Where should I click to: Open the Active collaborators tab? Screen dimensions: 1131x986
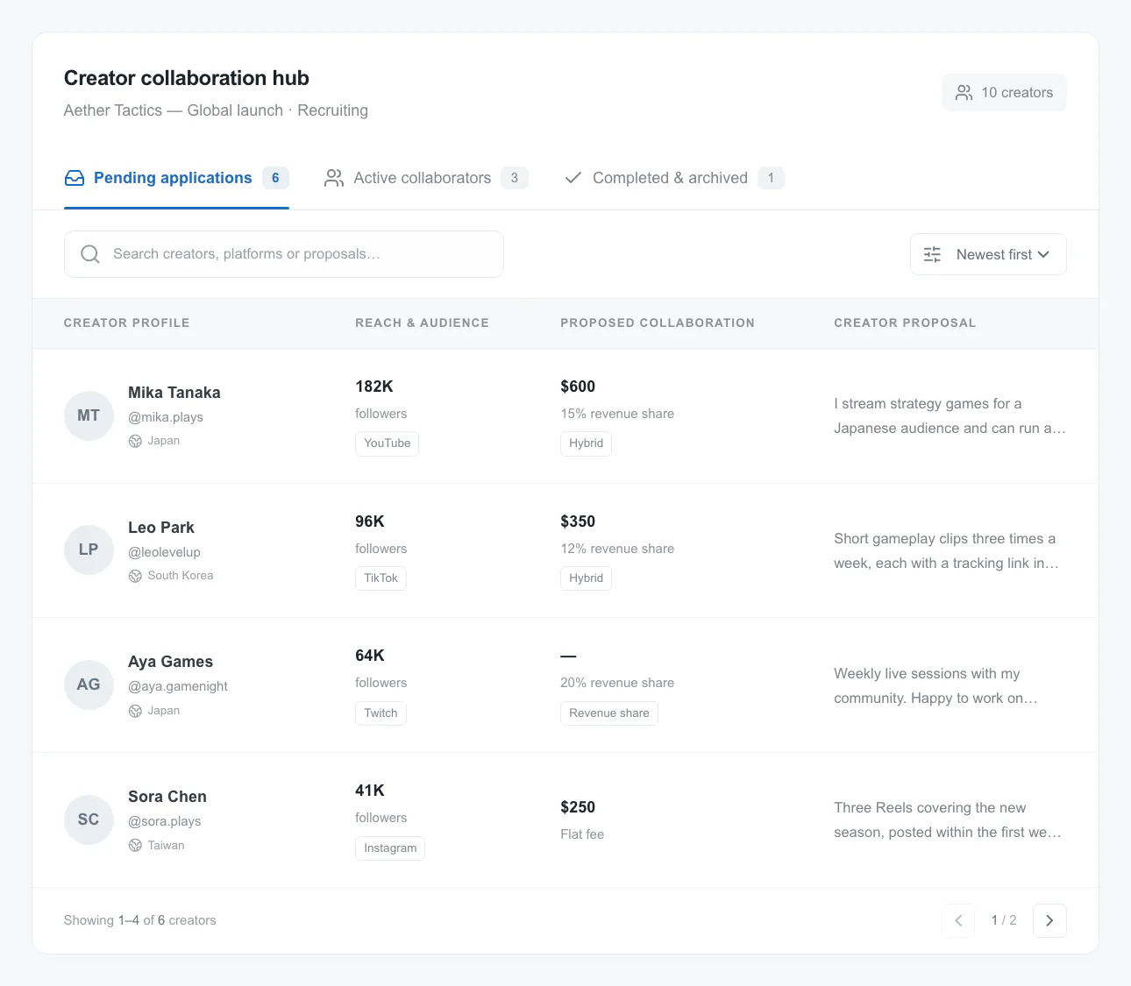[426, 178]
